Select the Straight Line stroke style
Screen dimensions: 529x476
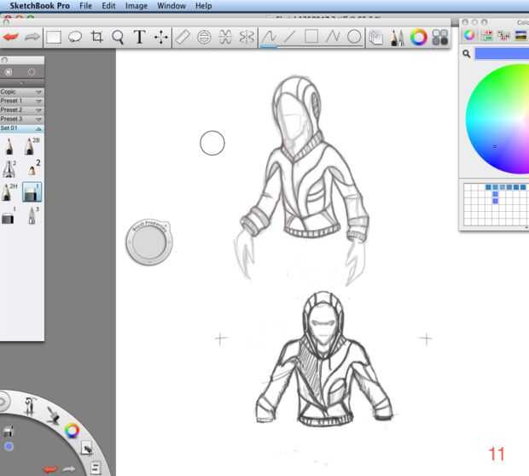(x=290, y=37)
